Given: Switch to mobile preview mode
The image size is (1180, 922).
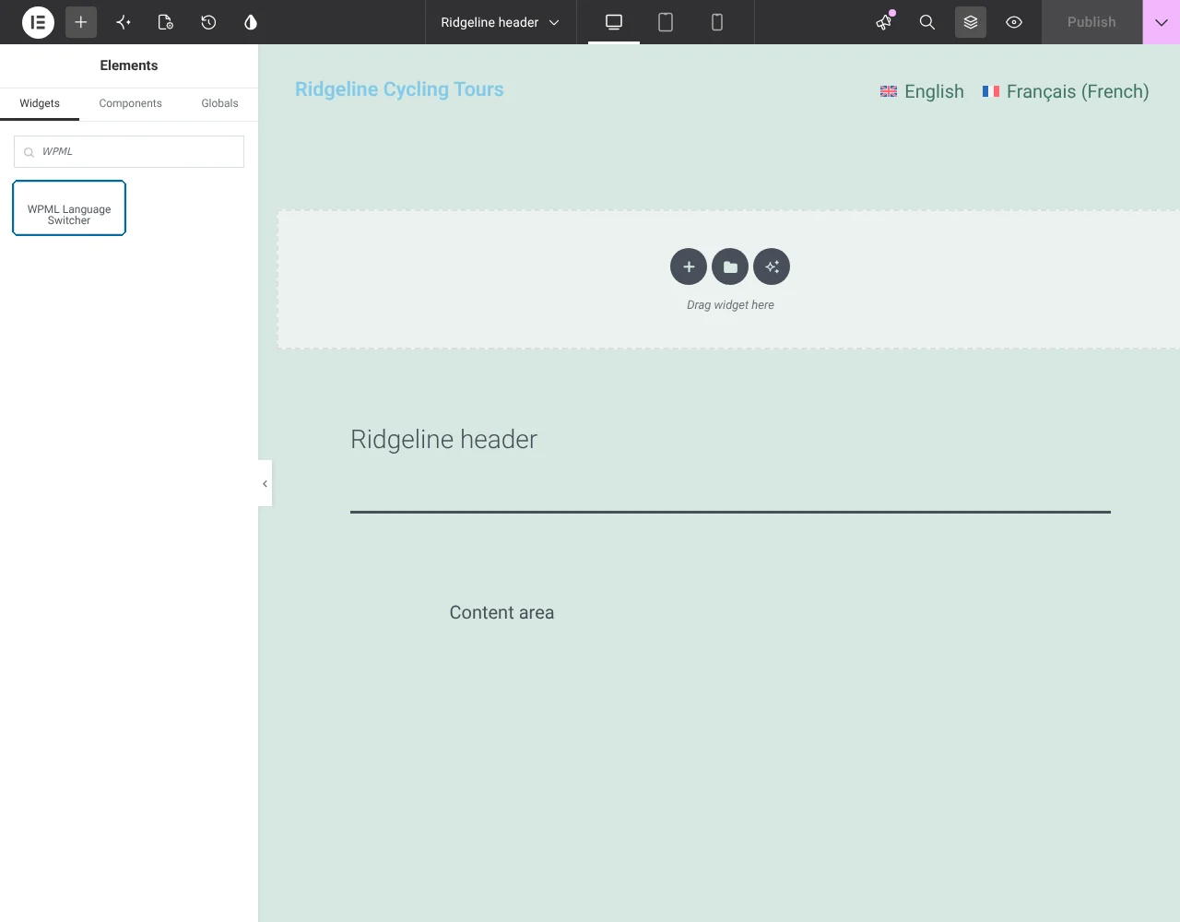Looking at the screenshot, I should click(717, 22).
